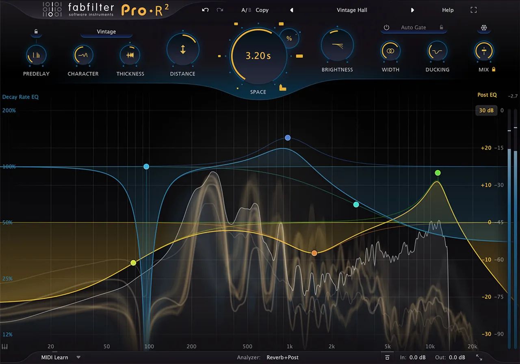
Task: Click the redo arrow icon
Action: pos(220,10)
